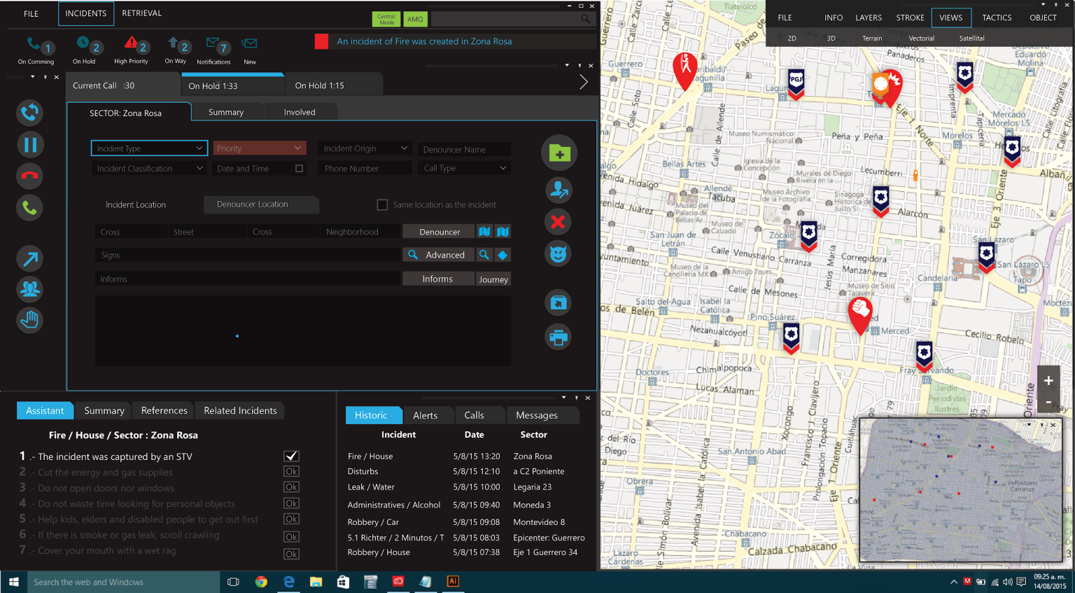
Task: Click the red hang up call icon
Action: pyautogui.click(x=29, y=176)
